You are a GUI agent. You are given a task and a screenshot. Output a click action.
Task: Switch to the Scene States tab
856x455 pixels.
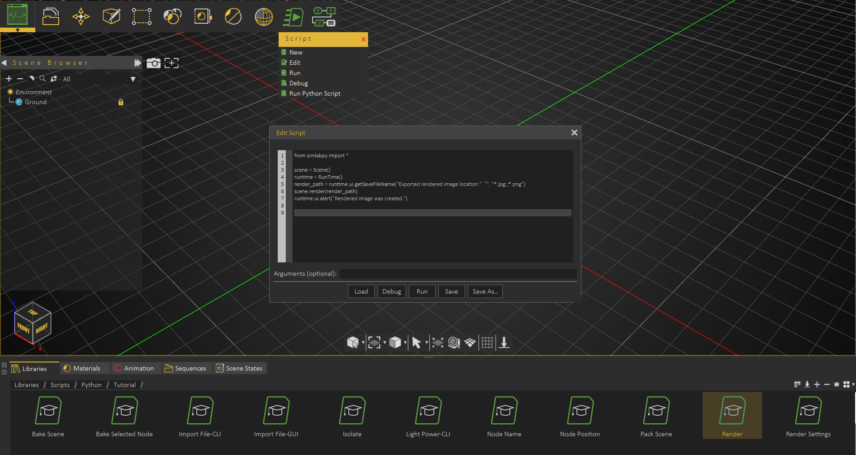[x=240, y=368]
